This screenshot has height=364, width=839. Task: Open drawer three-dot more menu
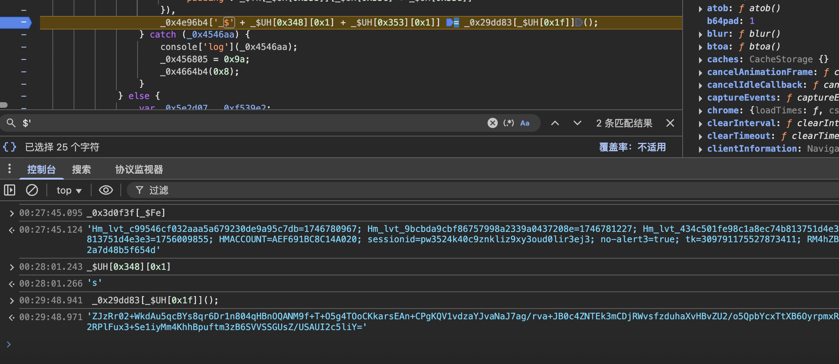[x=10, y=169]
